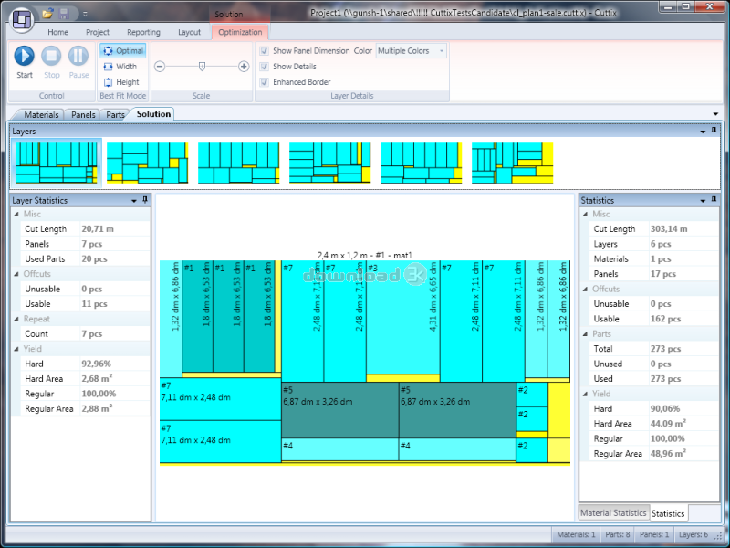Uncheck the Show Details option
The image size is (730, 548).
(x=265, y=67)
